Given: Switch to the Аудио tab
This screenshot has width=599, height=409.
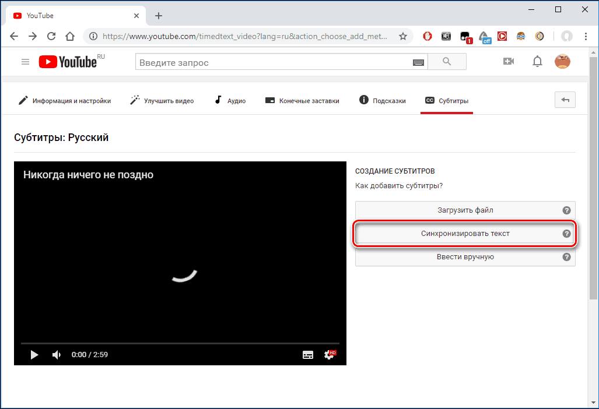Looking at the screenshot, I should coord(230,101).
